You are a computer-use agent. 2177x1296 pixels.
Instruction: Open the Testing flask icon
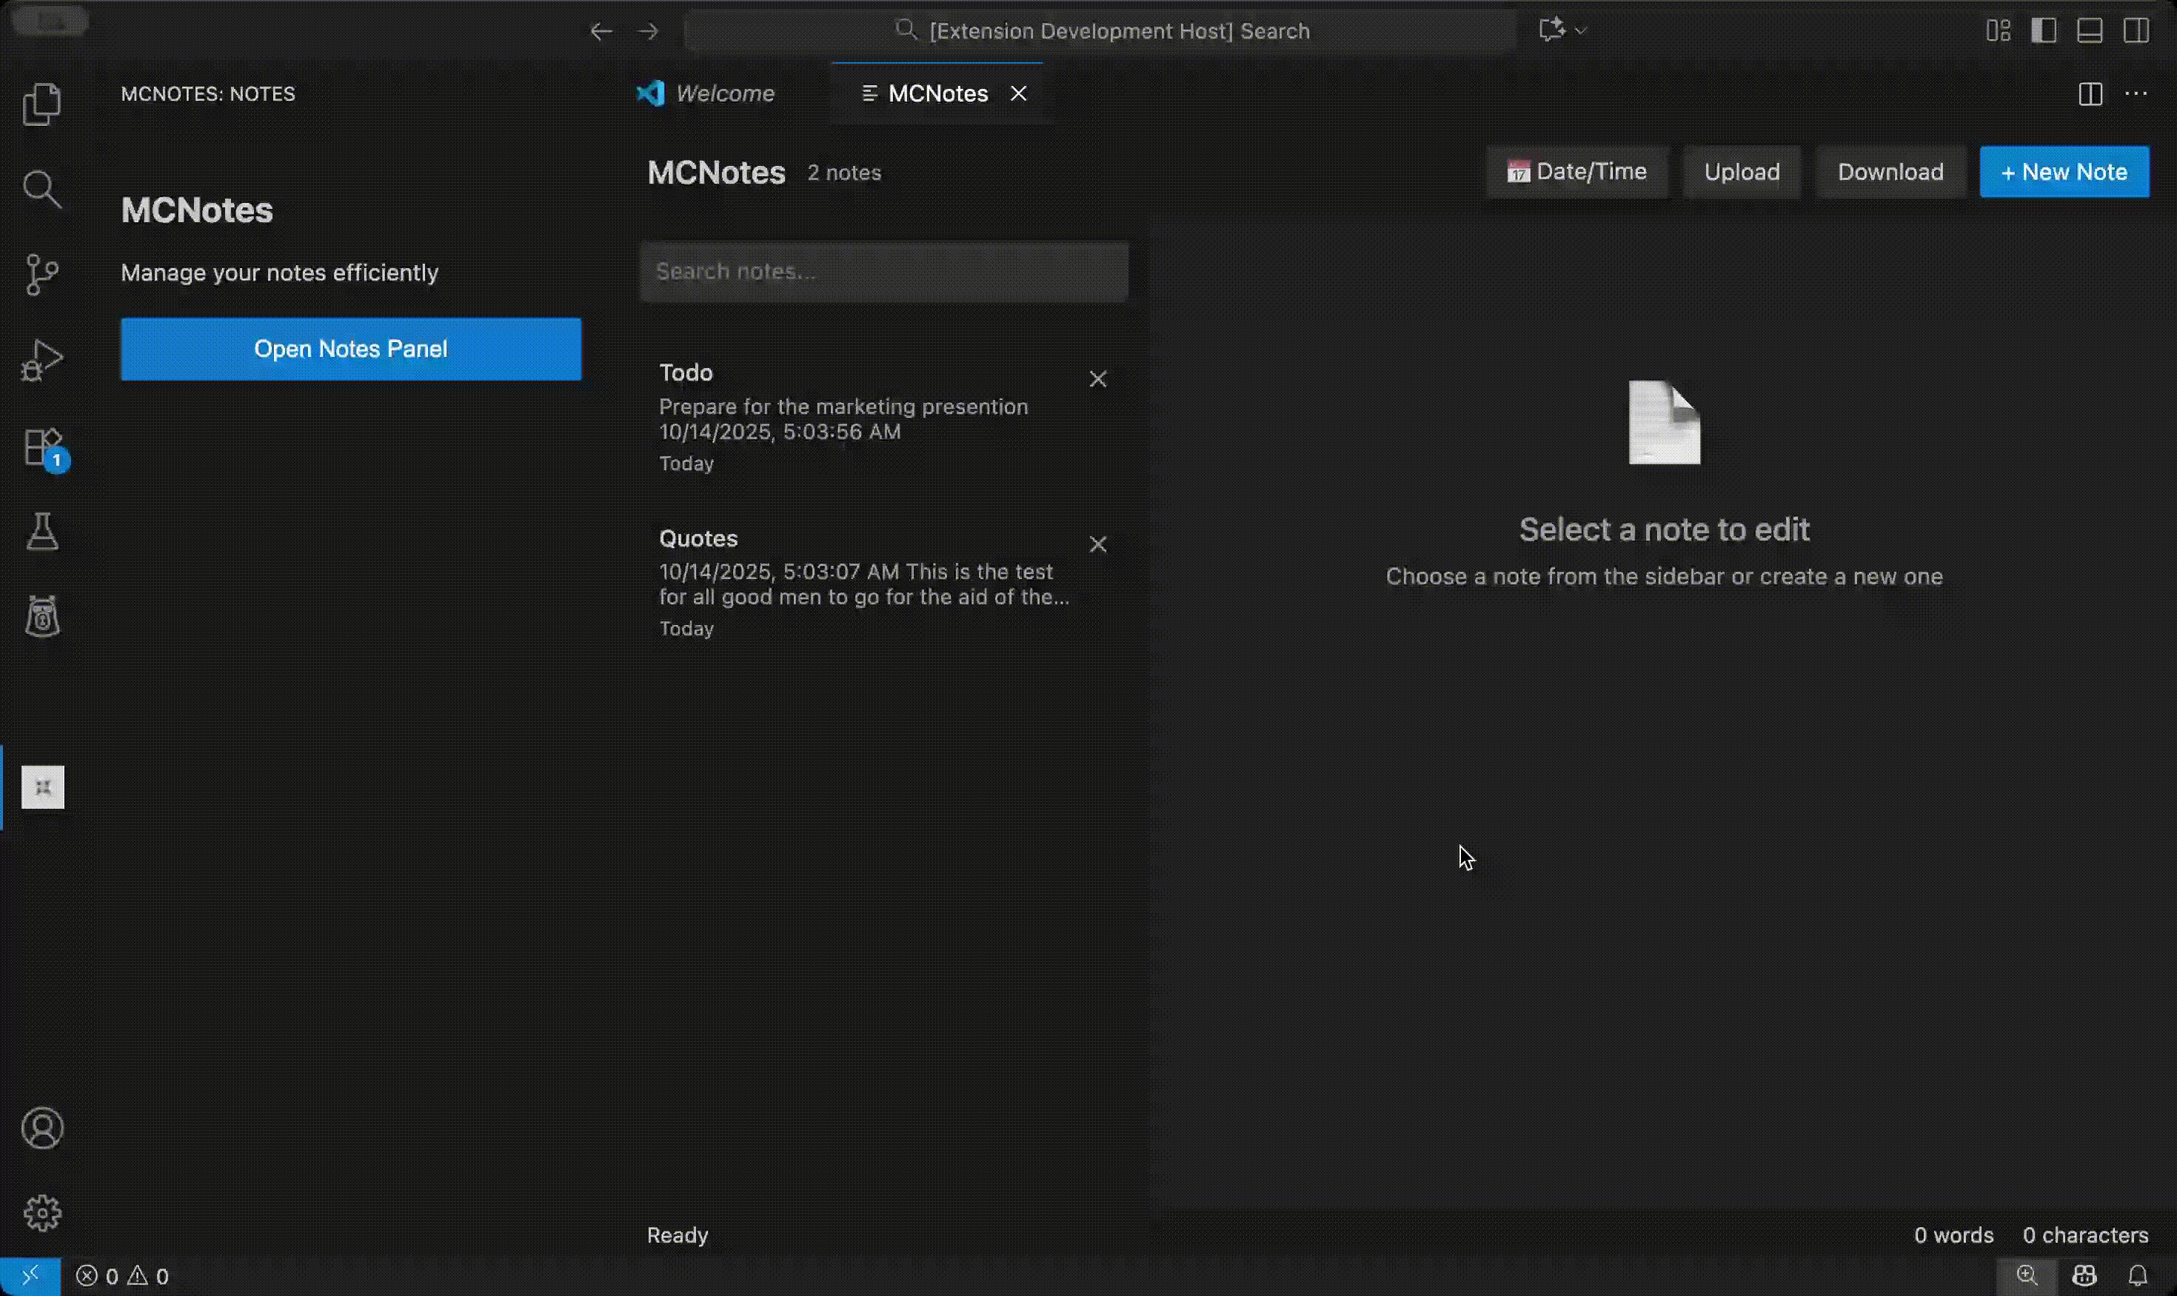pos(41,531)
